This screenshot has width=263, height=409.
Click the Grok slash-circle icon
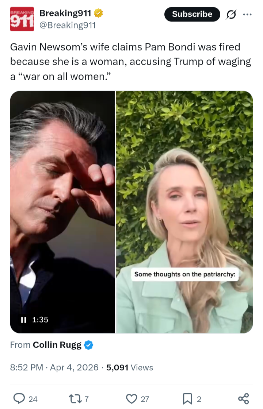(231, 14)
